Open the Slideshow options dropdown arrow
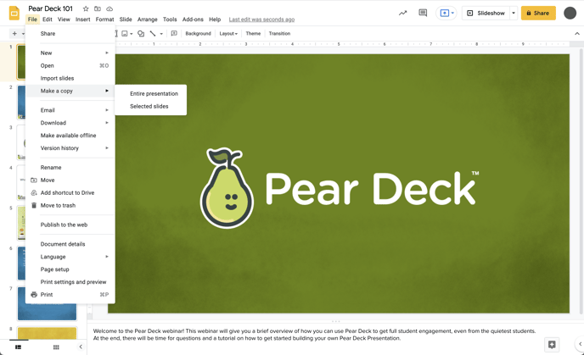Image resolution: width=584 pixels, height=355 pixels. click(514, 13)
